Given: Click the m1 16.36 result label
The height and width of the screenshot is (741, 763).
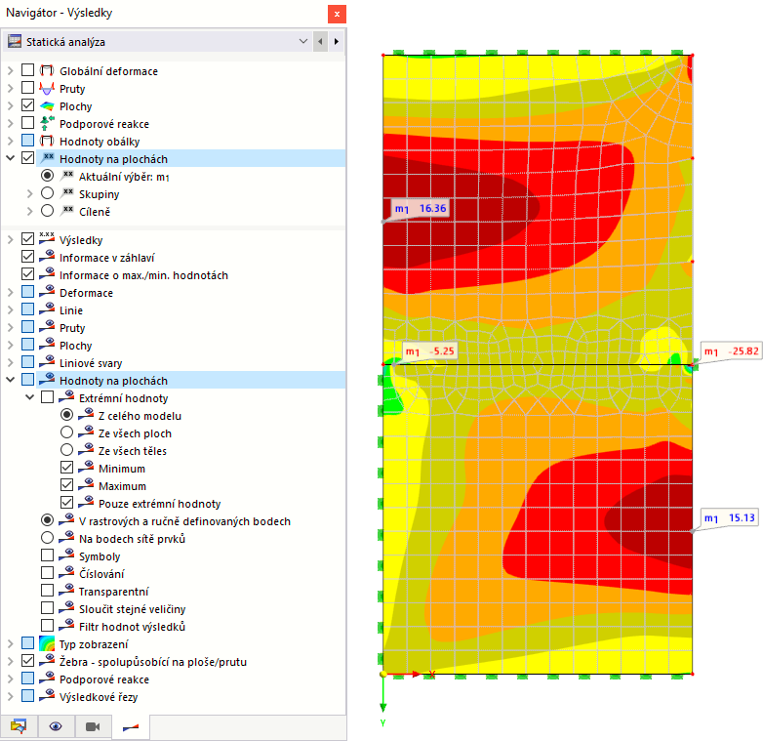Looking at the screenshot, I should pos(421,209).
